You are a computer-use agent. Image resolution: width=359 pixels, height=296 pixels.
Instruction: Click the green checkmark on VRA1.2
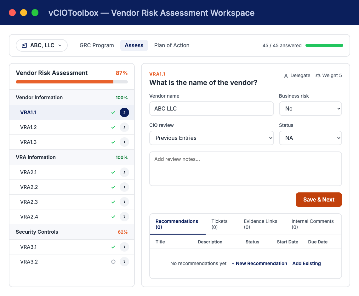coord(113,127)
